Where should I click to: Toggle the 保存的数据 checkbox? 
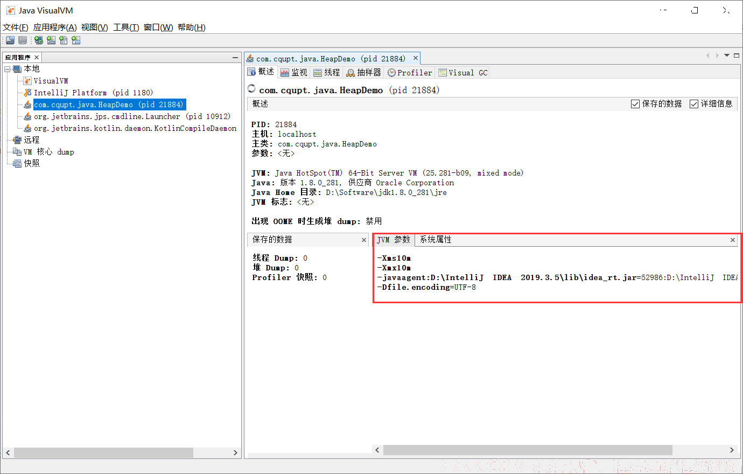pyautogui.click(x=635, y=104)
